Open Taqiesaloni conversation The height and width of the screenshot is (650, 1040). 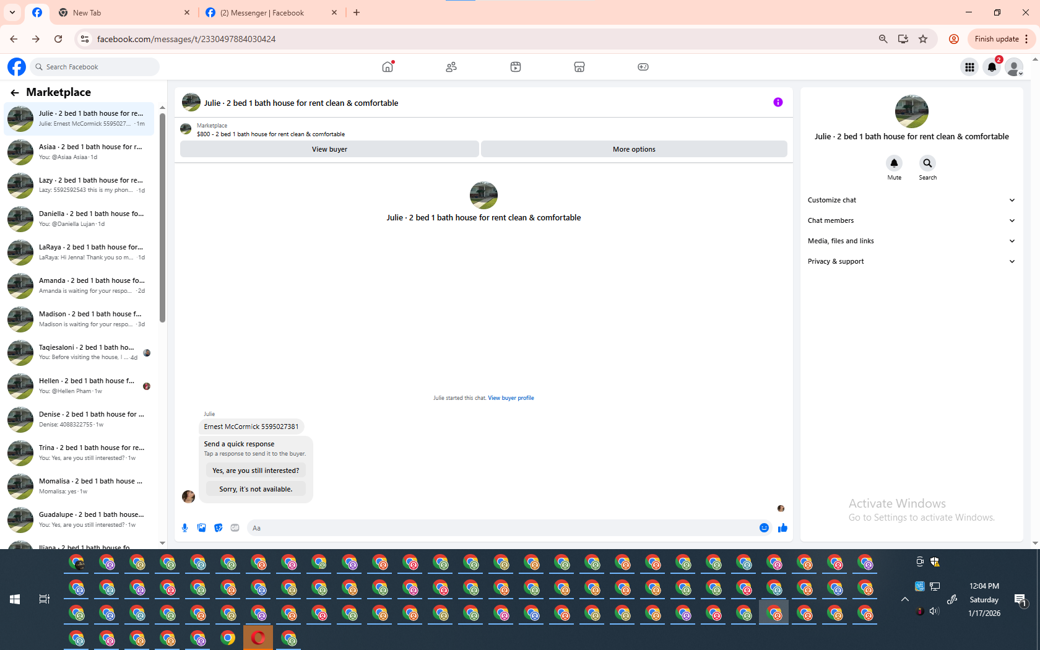pyautogui.click(x=80, y=352)
